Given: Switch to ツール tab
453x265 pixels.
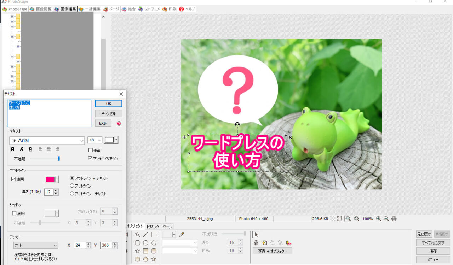Looking at the screenshot, I should [167, 226].
